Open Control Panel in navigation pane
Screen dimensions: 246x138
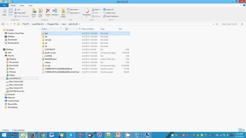pyautogui.click(x=12, y=101)
